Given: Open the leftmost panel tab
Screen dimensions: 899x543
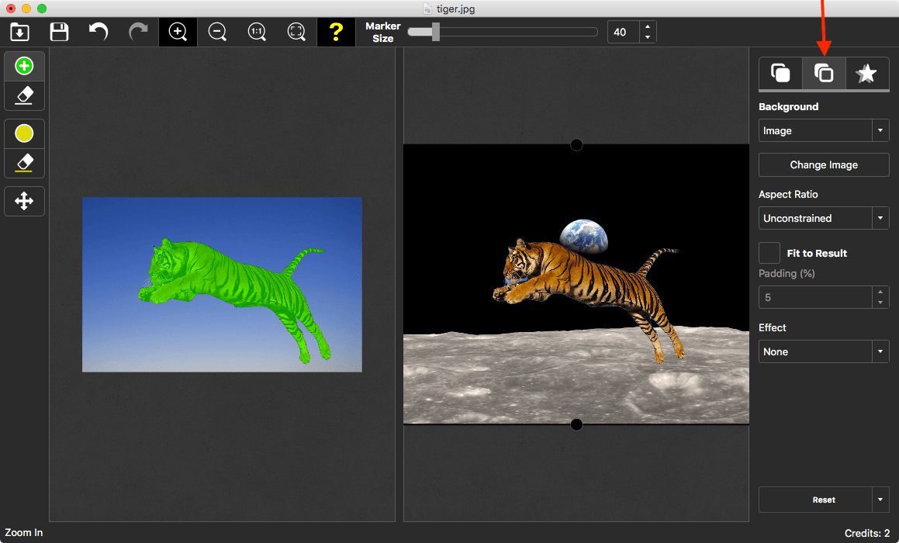Looking at the screenshot, I should (780, 73).
